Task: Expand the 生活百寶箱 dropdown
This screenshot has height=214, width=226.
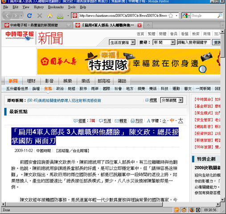Action: click(x=133, y=42)
